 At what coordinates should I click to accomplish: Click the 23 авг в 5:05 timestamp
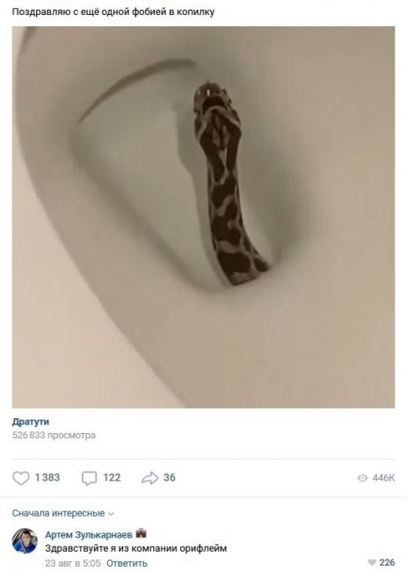point(72,563)
